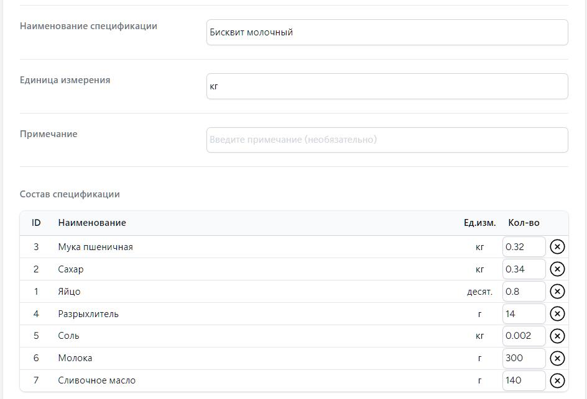Change the Разрыхлитель quantity value
587x399 pixels.
click(524, 314)
